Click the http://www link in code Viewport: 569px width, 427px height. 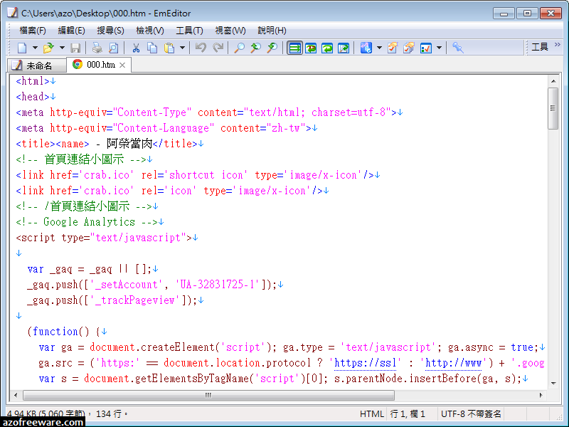tap(454, 363)
